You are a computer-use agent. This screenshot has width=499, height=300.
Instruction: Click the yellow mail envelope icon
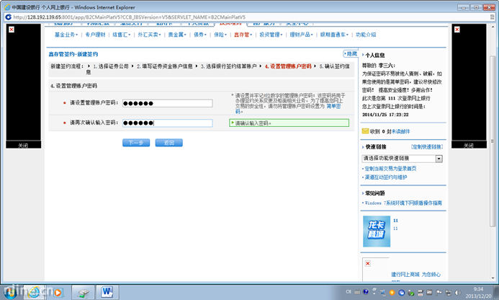[x=365, y=131]
